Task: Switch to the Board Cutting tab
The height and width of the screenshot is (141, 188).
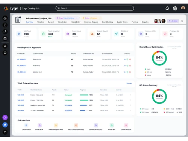Action: [x=108, y=22]
